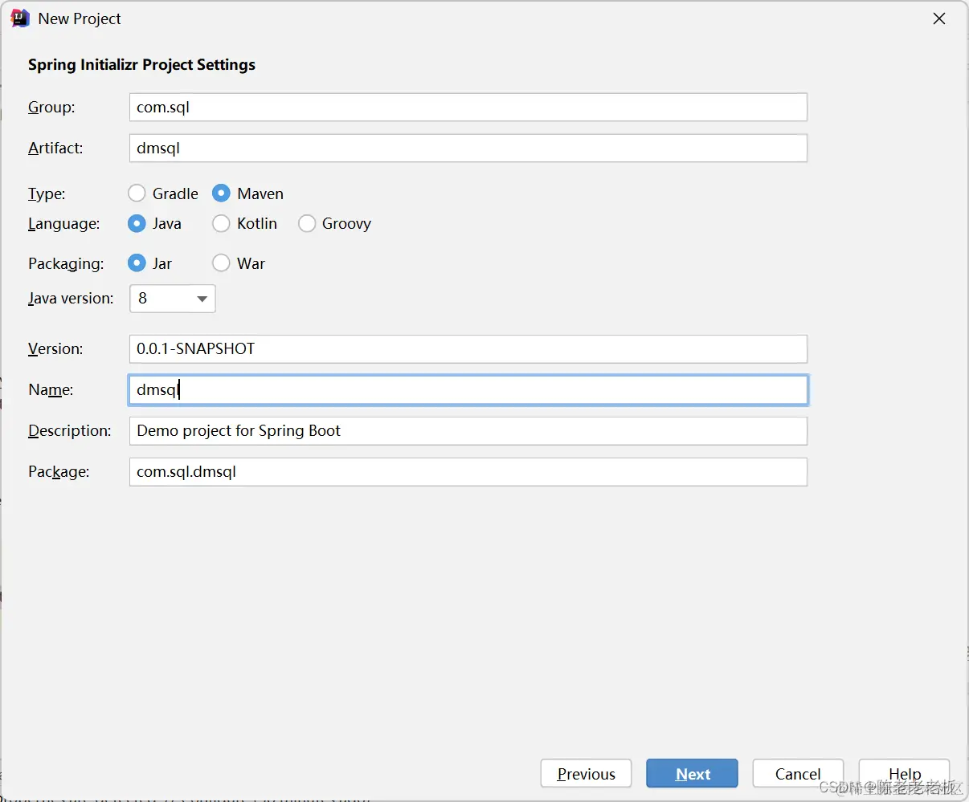Go back with the Previous button
The width and height of the screenshot is (969, 802).
(586, 774)
